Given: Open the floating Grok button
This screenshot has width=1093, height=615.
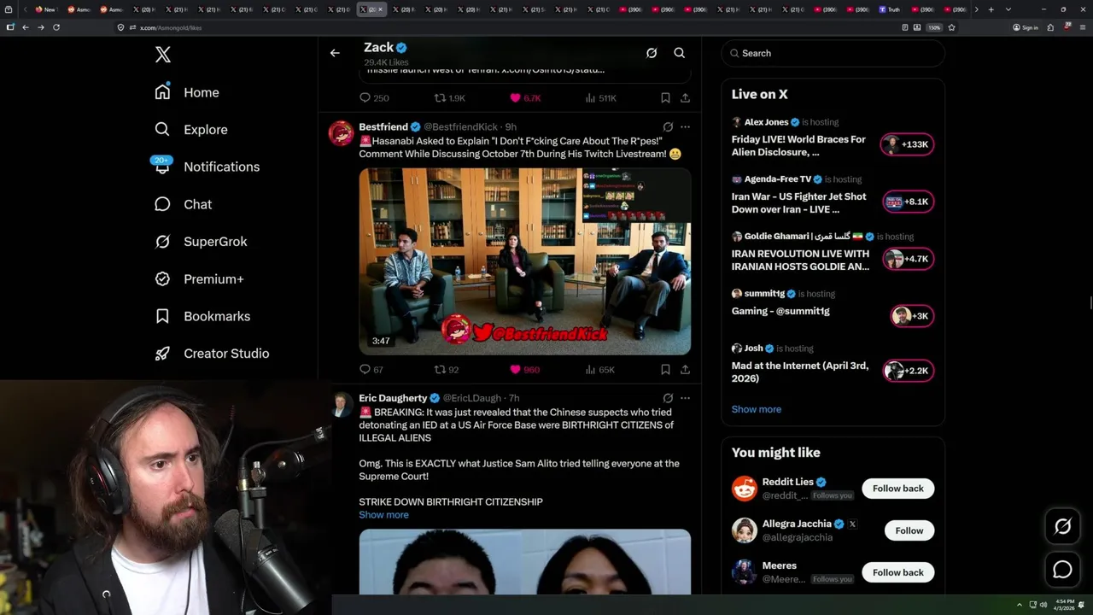Looking at the screenshot, I should tap(1062, 527).
